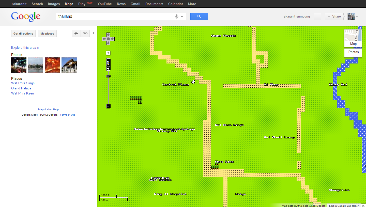Click the link chain icon
Screen dimensions: 366x207
pyautogui.click(x=85, y=34)
